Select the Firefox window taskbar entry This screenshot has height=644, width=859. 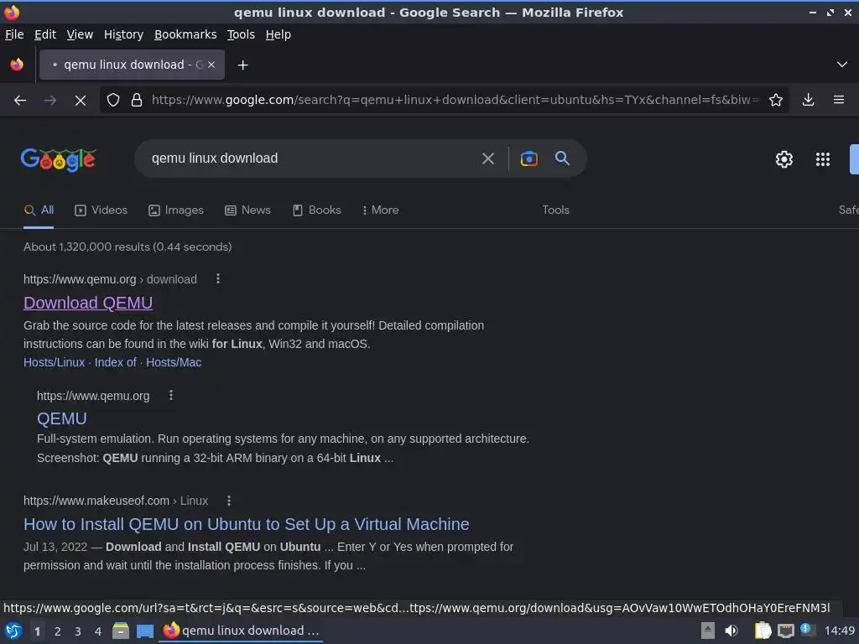[x=241, y=631]
